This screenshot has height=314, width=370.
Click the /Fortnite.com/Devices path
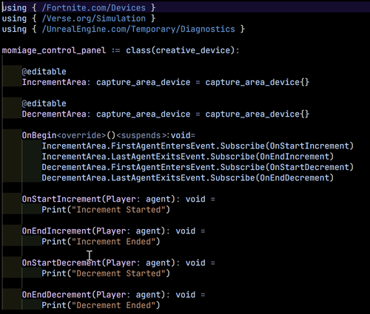pyautogui.click(x=94, y=8)
